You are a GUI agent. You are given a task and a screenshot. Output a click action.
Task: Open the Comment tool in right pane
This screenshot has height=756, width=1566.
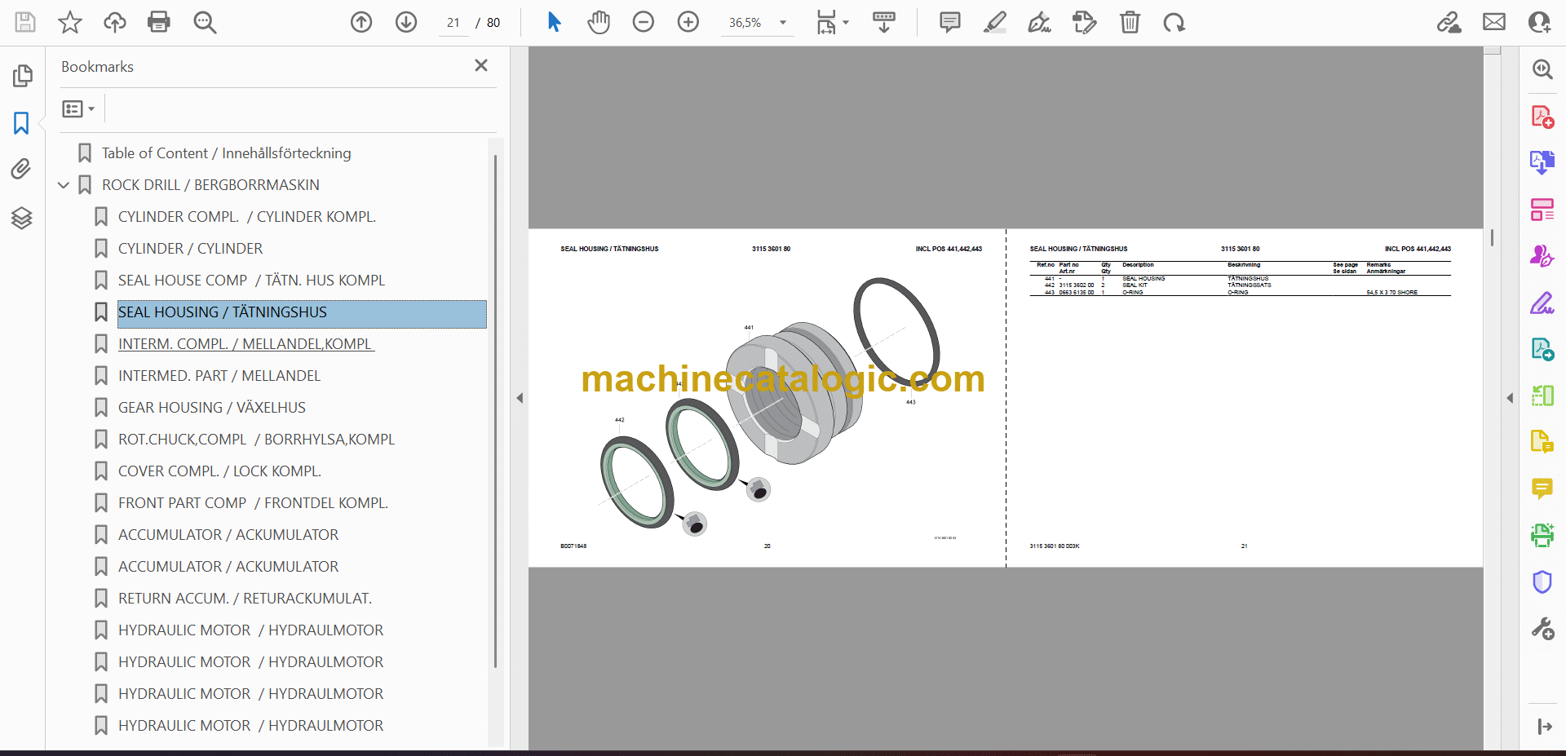pos(1542,489)
